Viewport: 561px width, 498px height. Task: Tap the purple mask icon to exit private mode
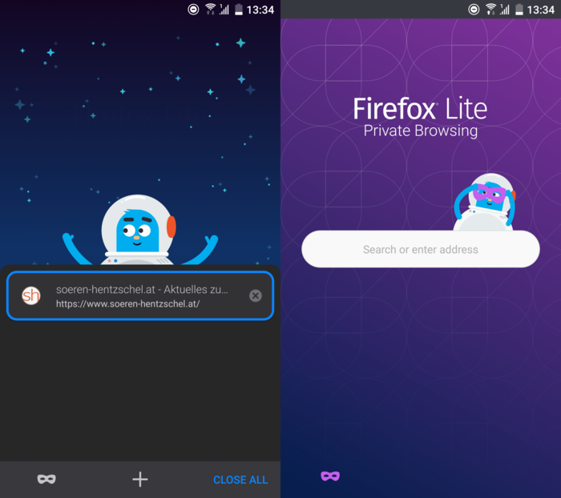(x=330, y=476)
